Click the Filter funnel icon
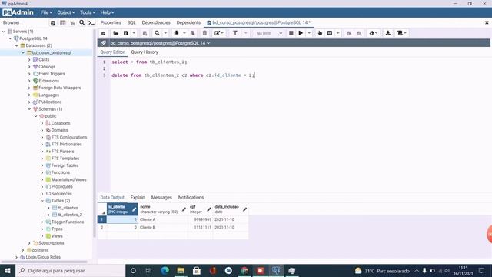The image size is (492, 277). click(x=235, y=33)
